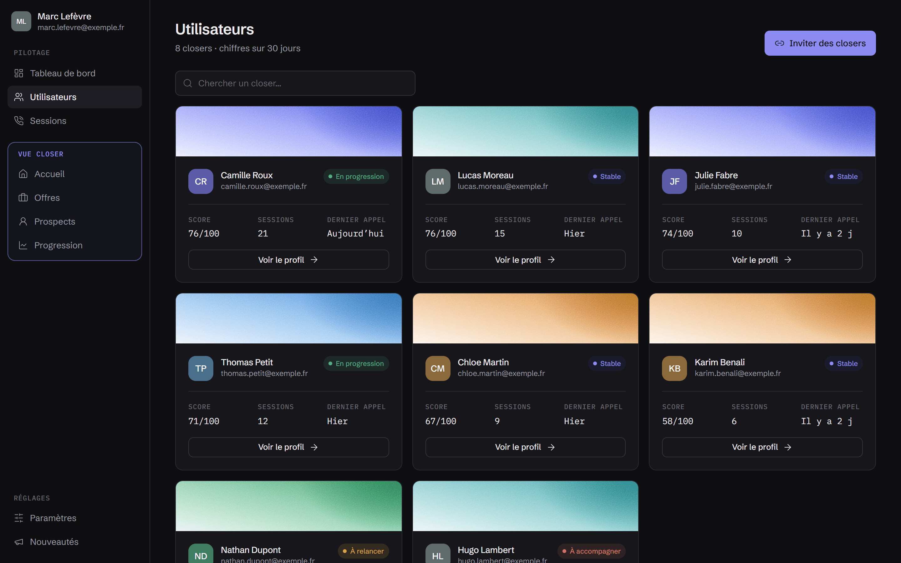Go to Prospects in Vue Closer
The height and width of the screenshot is (563, 901).
pyautogui.click(x=74, y=221)
